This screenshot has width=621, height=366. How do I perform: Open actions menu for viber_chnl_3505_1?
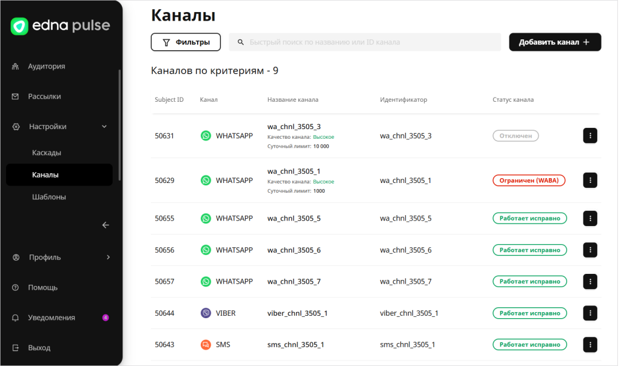click(x=590, y=313)
